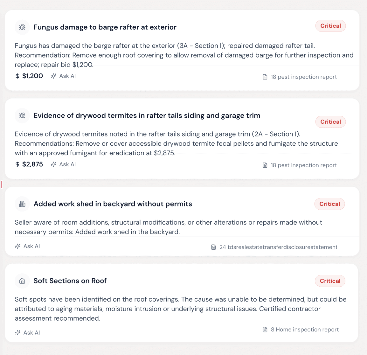
Task: Open Ask AI on the work shed card
Action: tap(31, 246)
